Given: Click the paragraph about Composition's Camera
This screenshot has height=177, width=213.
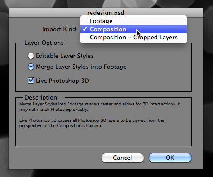Looking at the screenshot, I should (x=92, y=123).
